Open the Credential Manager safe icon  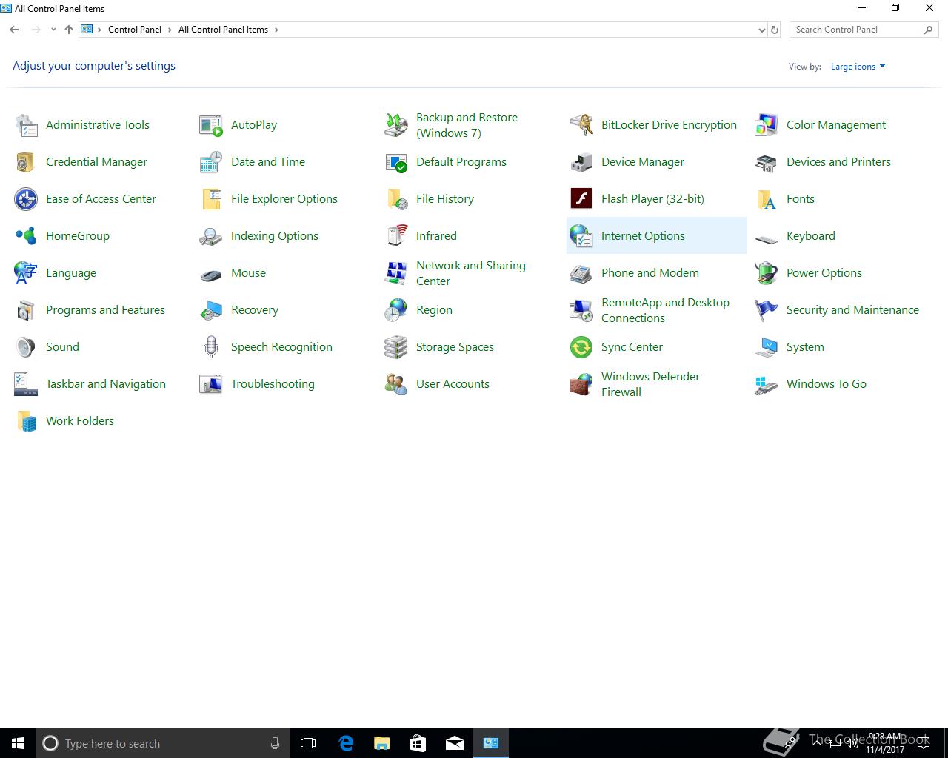pyautogui.click(x=26, y=162)
